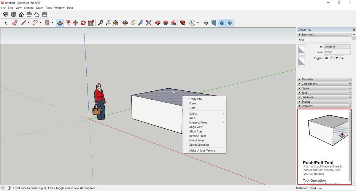Switch to Front view house icon
This screenshot has width=356, height=191.
(21, 14)
